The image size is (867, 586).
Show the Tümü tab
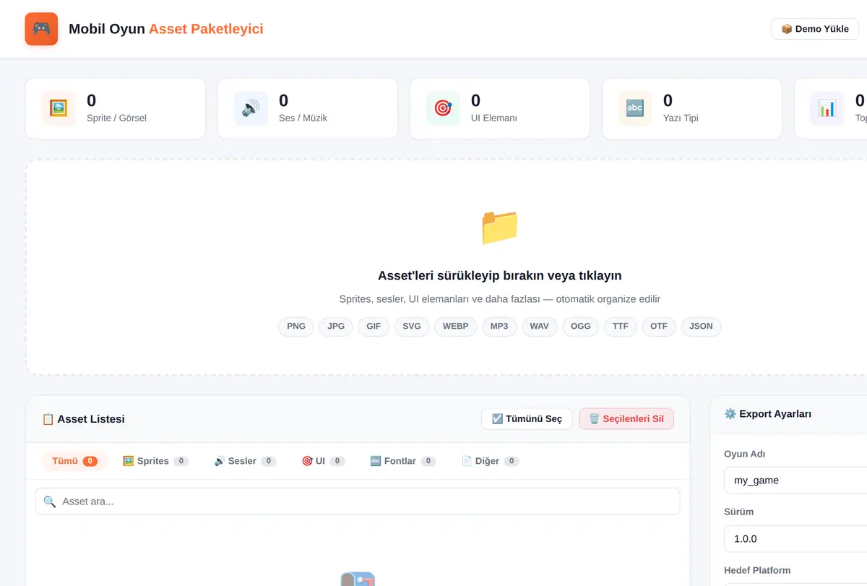click(74, 461)
